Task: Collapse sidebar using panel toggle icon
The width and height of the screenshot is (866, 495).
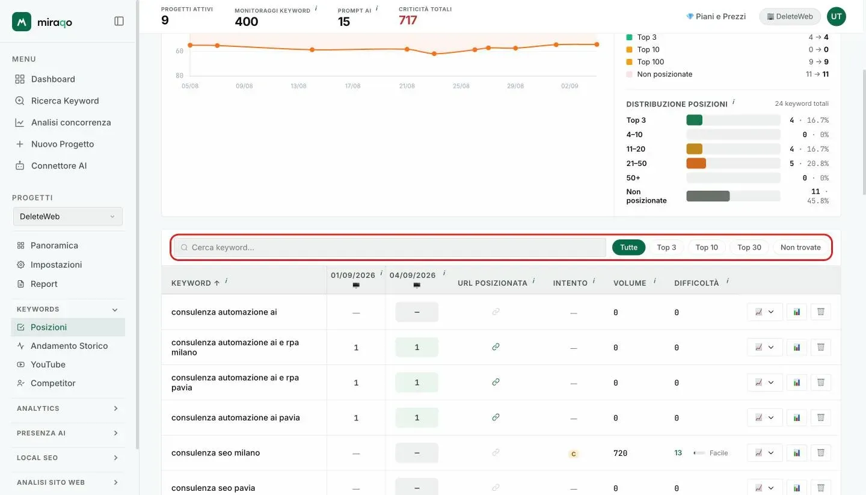Action: pos(119,21)
